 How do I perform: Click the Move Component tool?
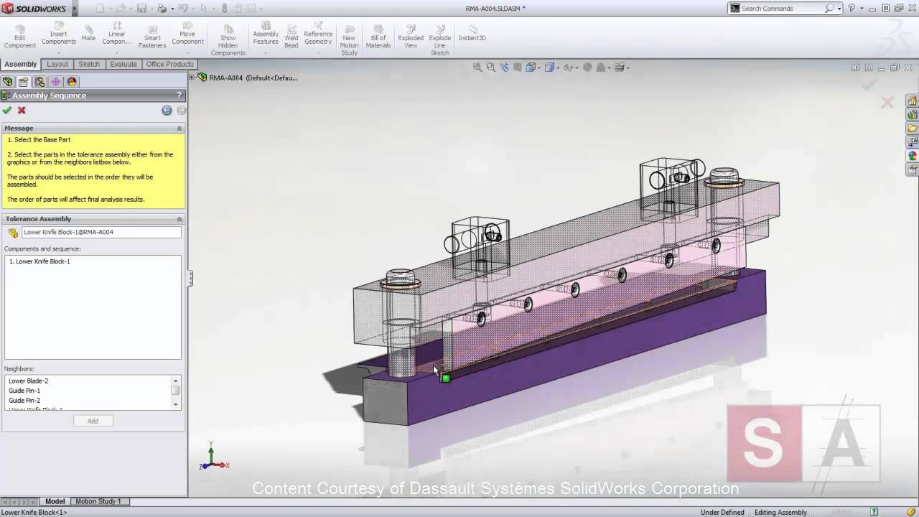pos(187,34)
